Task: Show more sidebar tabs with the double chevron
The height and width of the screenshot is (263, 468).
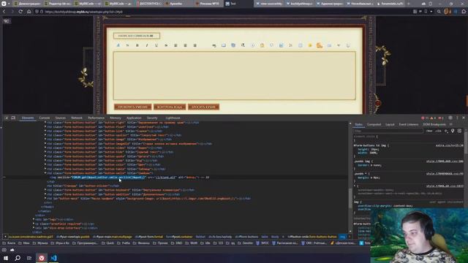Action: tap(451, 124)
